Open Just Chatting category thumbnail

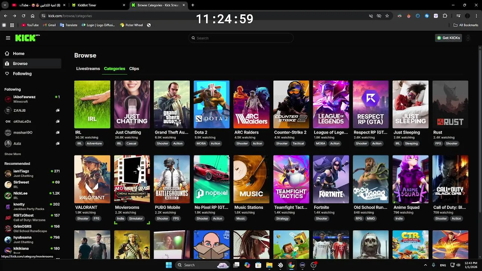[132, 104]
